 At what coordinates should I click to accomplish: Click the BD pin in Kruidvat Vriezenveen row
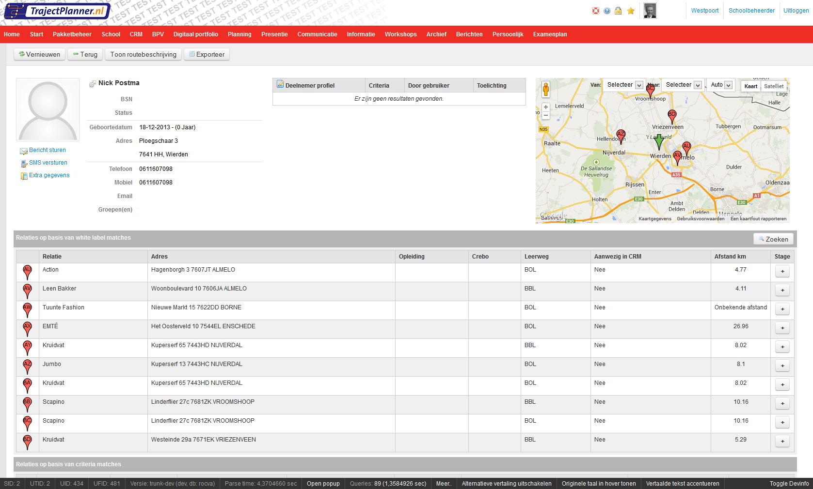[x=27, y=443]
